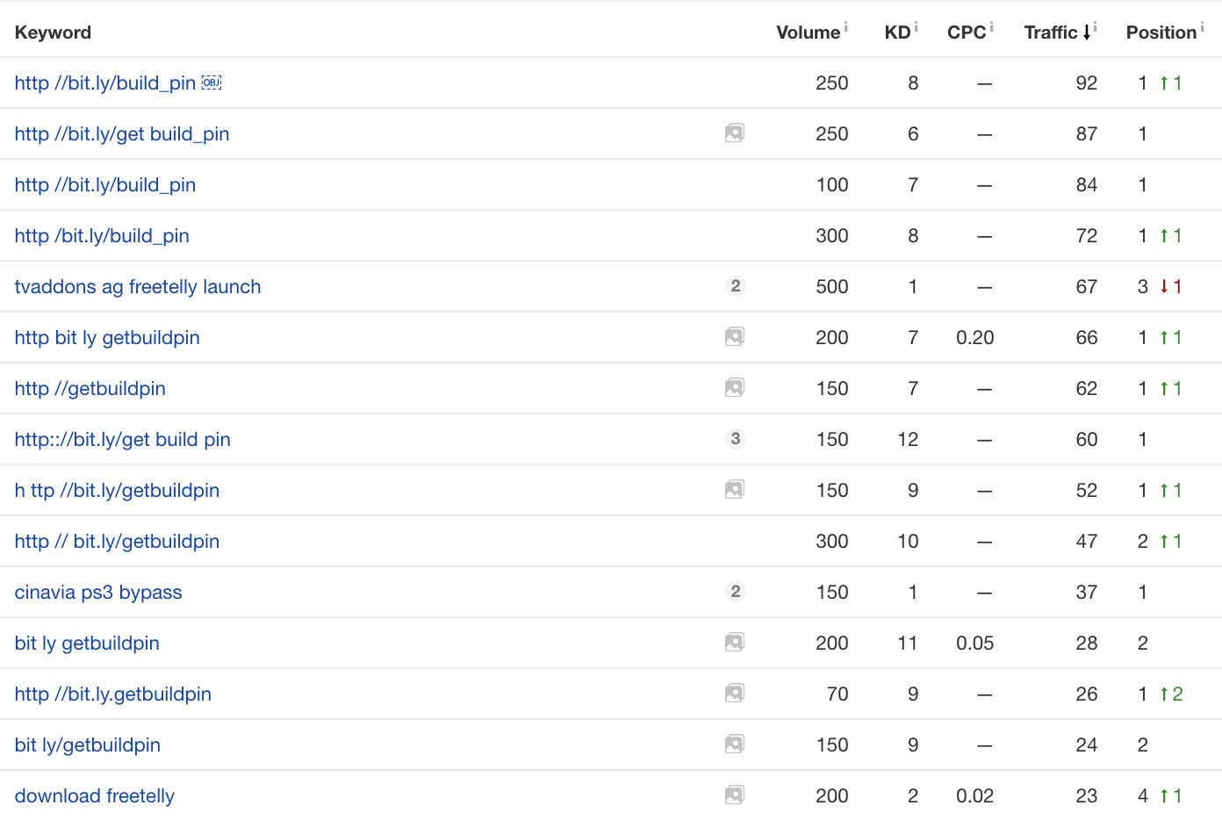This screenshot has height=820, width=1222.
Task: Click SERP features icon for 'download freetelly'
Action: [735, 795]
